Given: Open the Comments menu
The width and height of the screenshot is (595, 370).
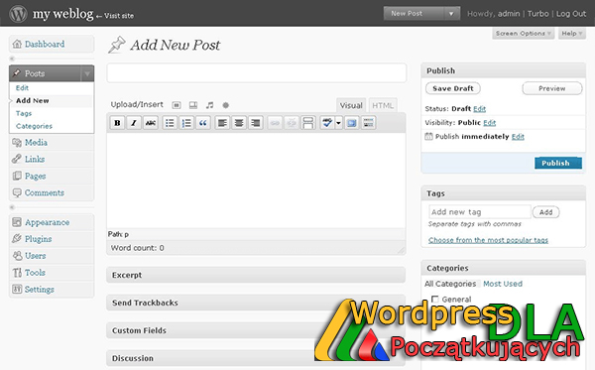Looking at the screenshot, I should (x=52, y=192).
